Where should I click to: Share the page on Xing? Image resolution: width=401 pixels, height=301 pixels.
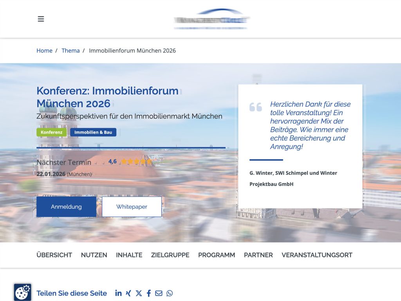[x=128, y=293]
